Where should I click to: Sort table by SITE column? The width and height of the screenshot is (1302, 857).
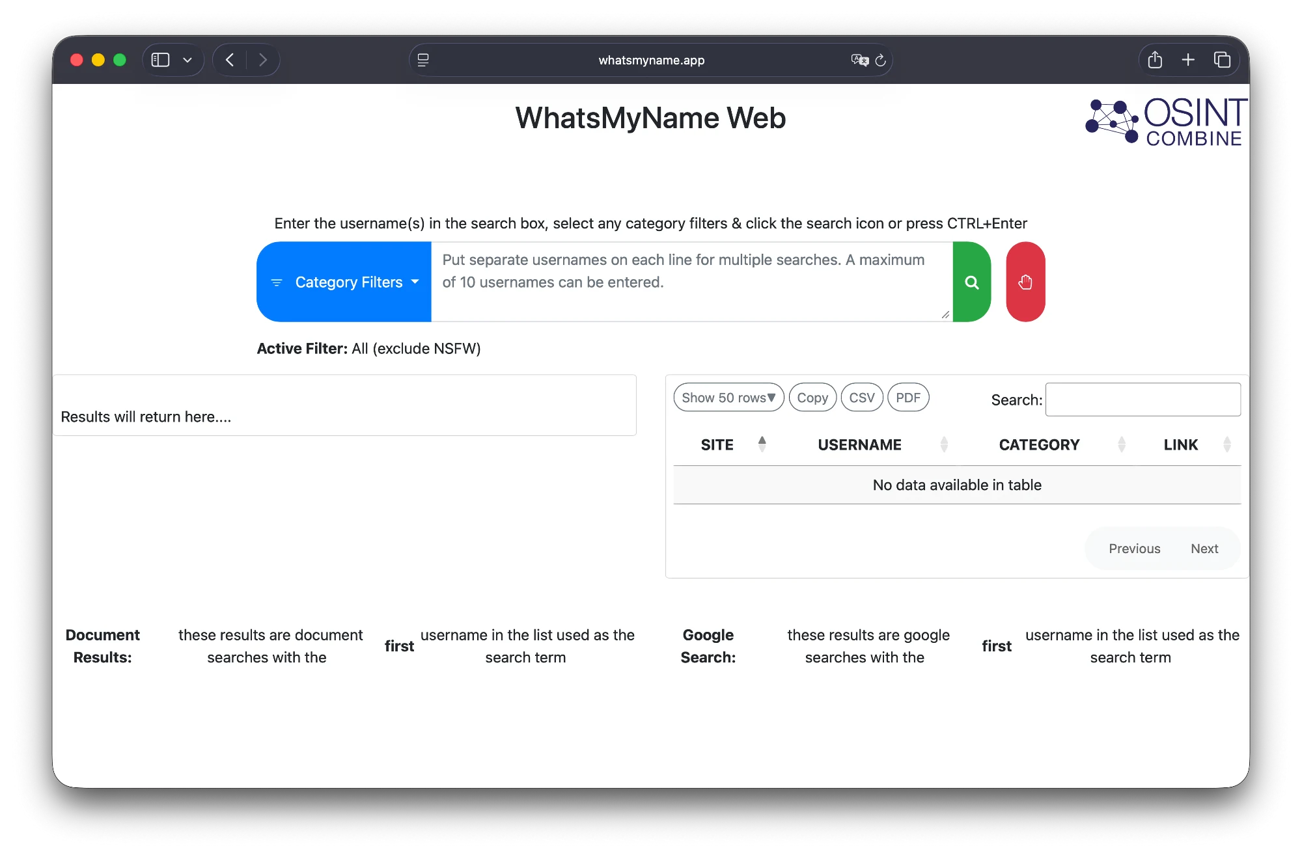point(717,445)
